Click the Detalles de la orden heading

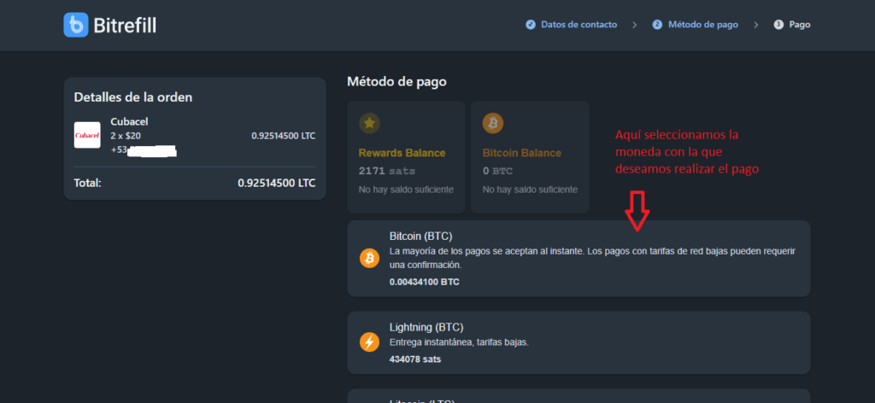point(133,97)
